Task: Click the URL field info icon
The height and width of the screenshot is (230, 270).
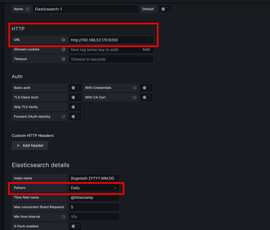Action: click(63, 40)
